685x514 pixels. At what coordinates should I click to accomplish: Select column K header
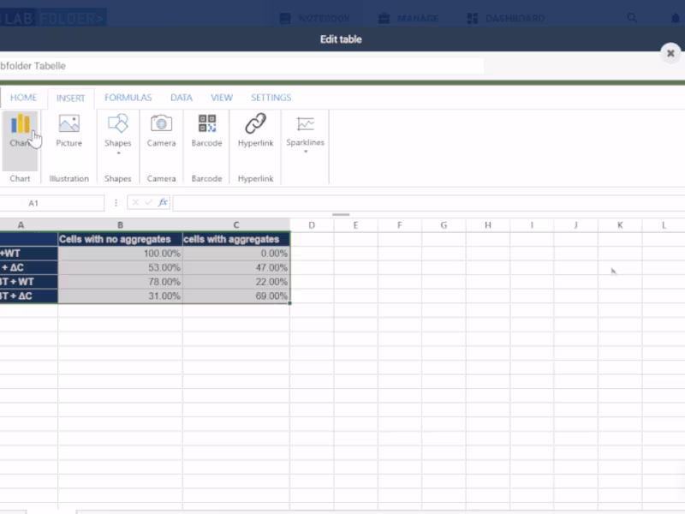620,225
